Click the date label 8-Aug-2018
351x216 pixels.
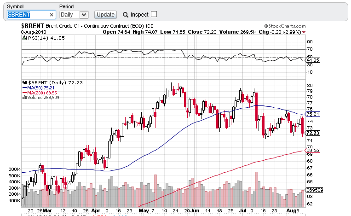tap(34, 32)
